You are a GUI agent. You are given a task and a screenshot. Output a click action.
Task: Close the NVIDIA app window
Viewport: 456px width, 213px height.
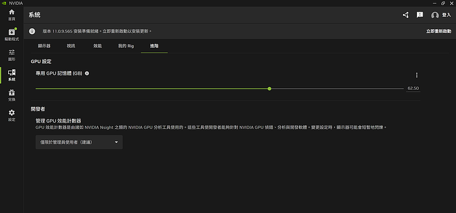(x=451, y=3)
